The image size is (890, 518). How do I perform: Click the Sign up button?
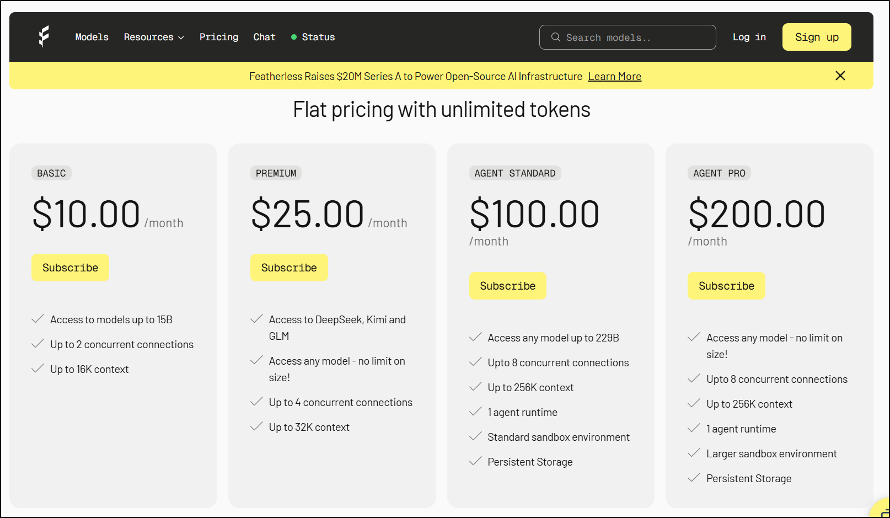point(817,37)
